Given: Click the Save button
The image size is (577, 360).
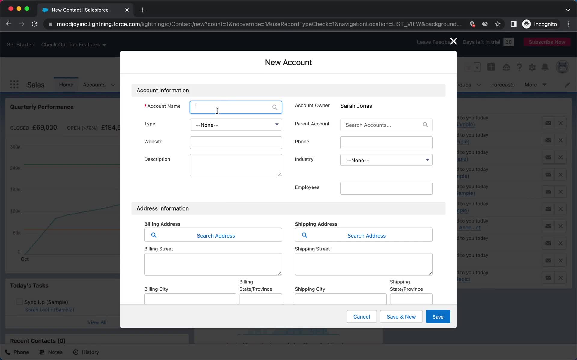Looking at the screenshot, I should coord(438,316).
